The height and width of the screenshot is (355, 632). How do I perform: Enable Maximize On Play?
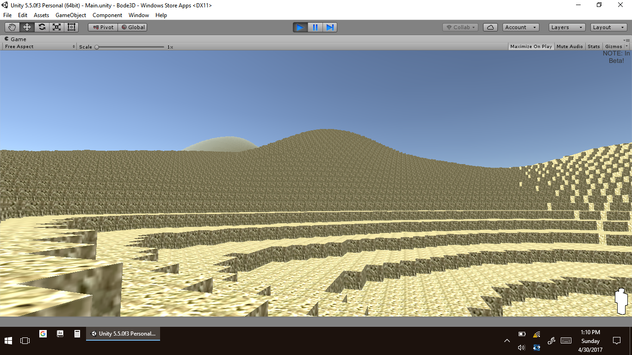click(531, 47)
